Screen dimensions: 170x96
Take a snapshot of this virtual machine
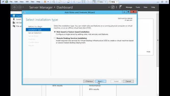point(60,2)
